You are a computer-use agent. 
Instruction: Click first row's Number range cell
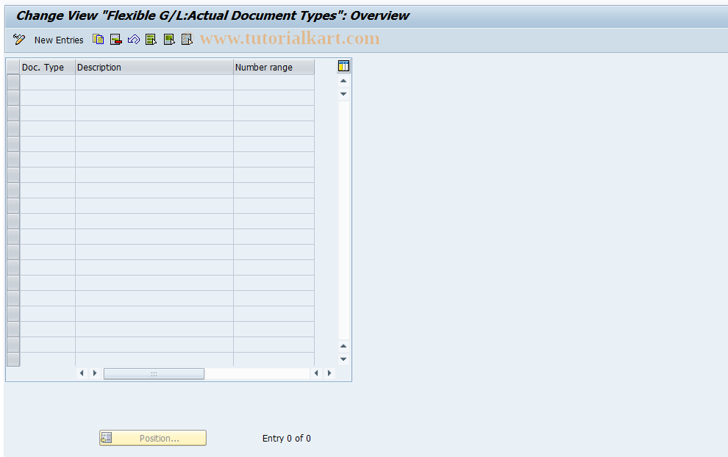coord(274,82)
